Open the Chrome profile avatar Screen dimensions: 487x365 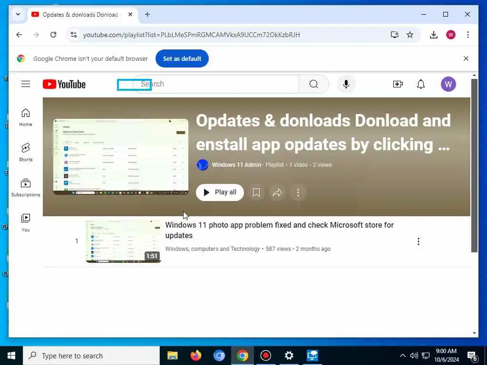pyautogui.click(x=451, y=35)
